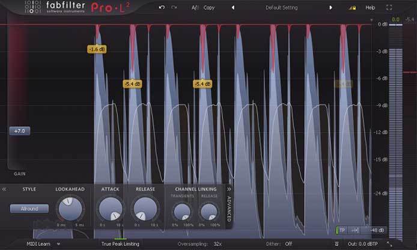Collapse the panel with the left double-chevron
The width and height of the screenshot is (417, 250).
[x=4, y=189]
